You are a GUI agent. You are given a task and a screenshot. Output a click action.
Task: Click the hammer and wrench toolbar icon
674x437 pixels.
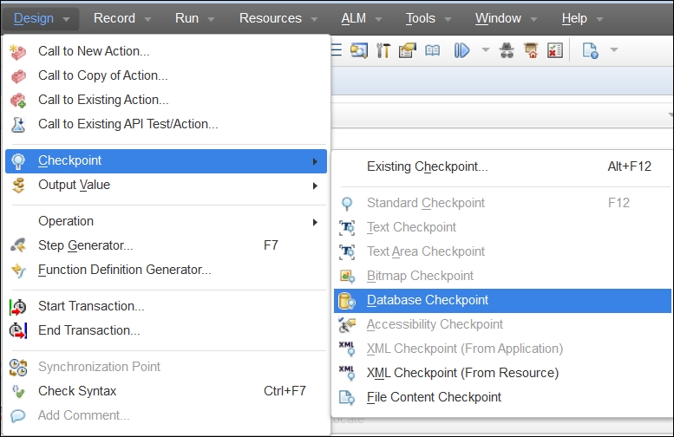coord(383,51)
